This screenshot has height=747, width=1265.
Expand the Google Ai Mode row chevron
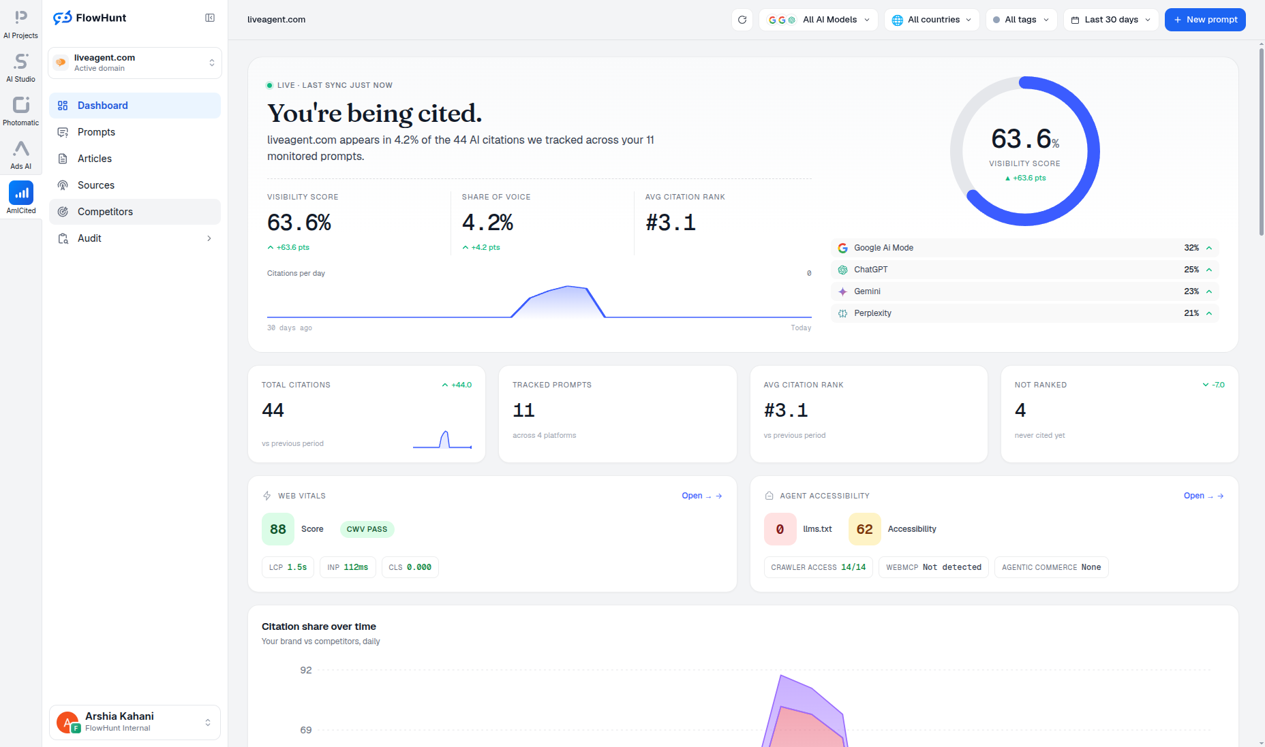coord(1209,248)
